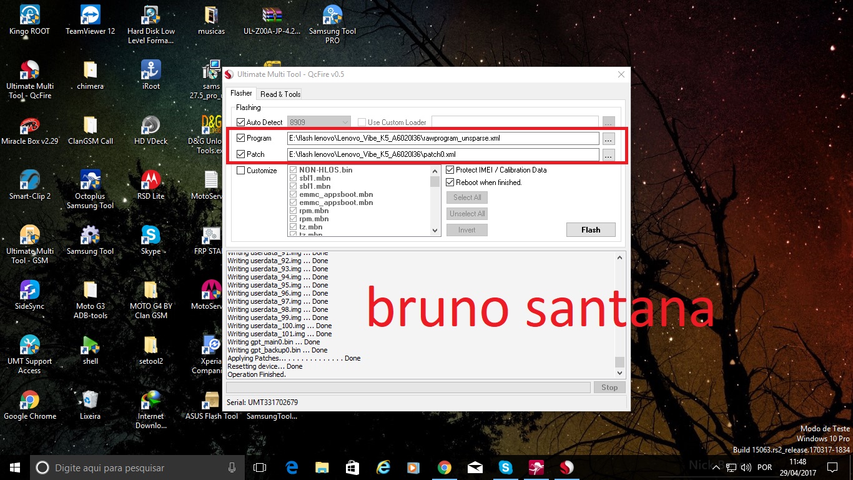Click QcFire Snapdragon icon in taskbar
Viewport: 853px width, 480px height.
566,467
